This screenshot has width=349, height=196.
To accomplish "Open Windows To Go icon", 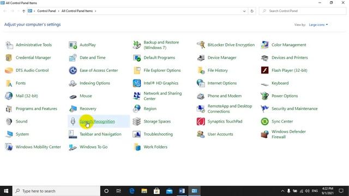I will [x=73, y=147].
